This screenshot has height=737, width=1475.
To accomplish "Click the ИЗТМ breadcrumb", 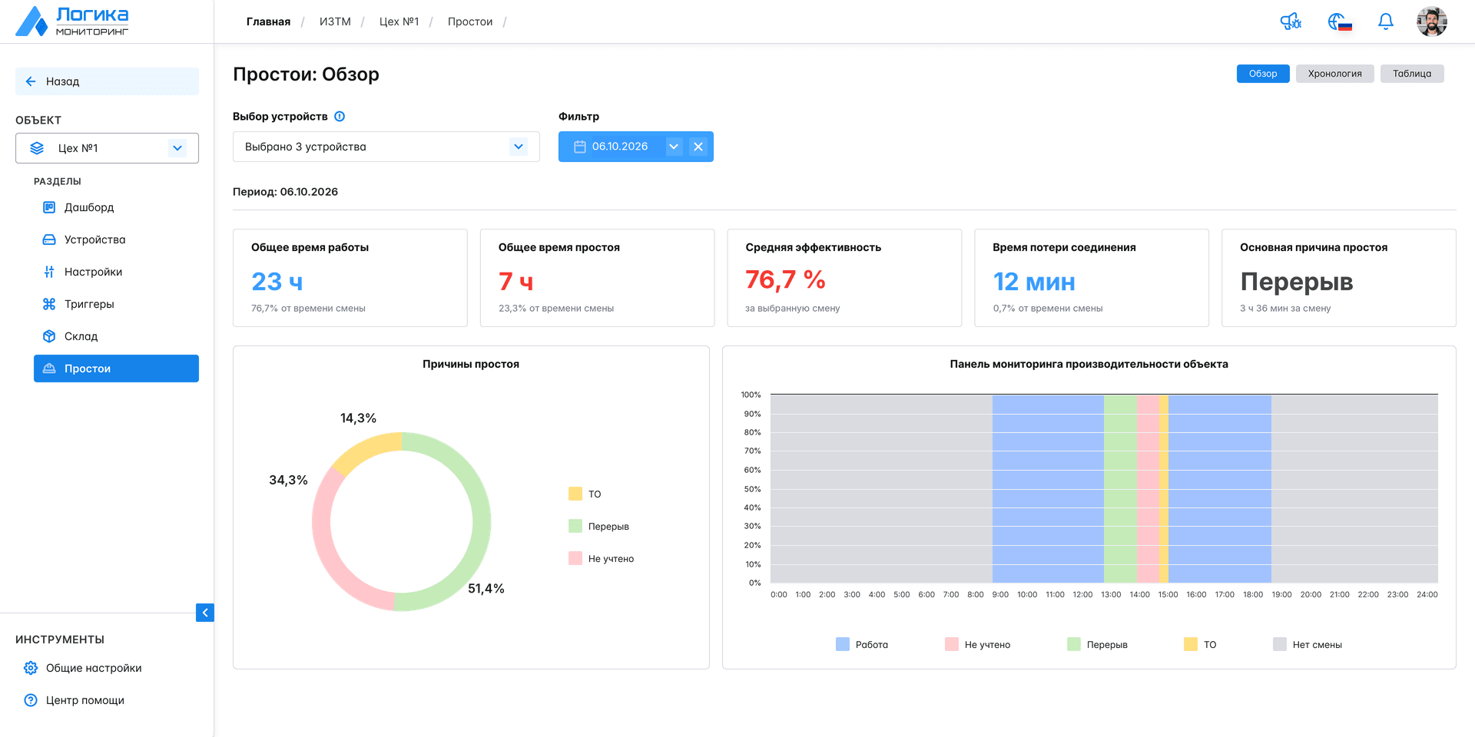I will pyautogui.click(x=335, y=21).
